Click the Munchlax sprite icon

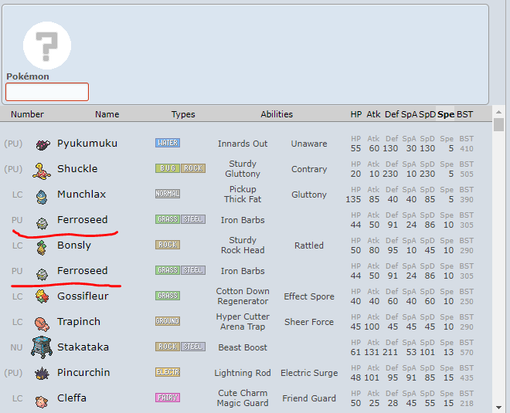click(x=42, y=197)
